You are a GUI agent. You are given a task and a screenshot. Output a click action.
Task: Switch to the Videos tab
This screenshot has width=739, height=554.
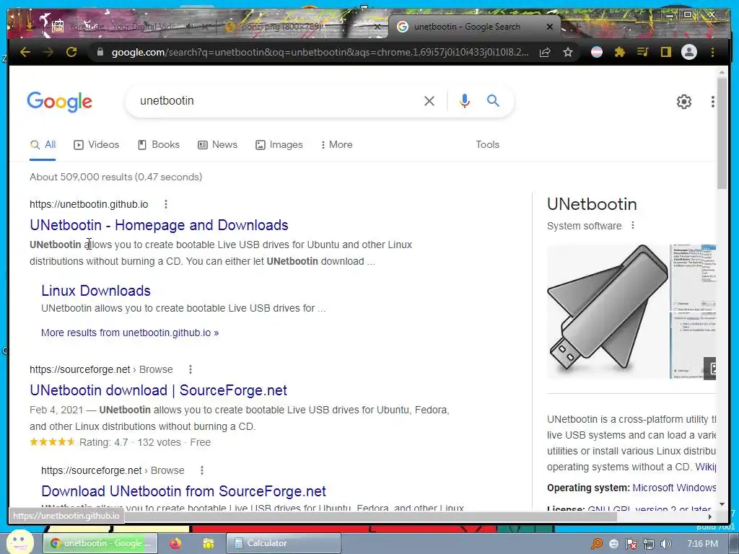pos(97,144)
